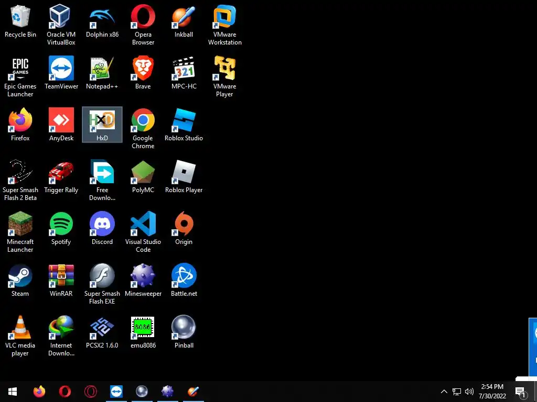Select the Opera Browser desktop shortcut

[143, 25]
